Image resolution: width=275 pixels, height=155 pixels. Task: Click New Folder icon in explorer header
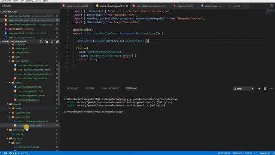click(47, 42)
